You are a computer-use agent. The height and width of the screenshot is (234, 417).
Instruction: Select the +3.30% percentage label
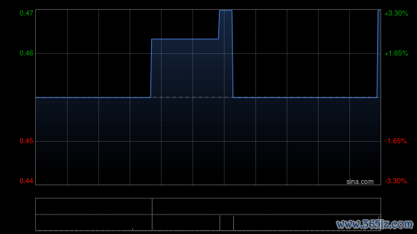396,13
